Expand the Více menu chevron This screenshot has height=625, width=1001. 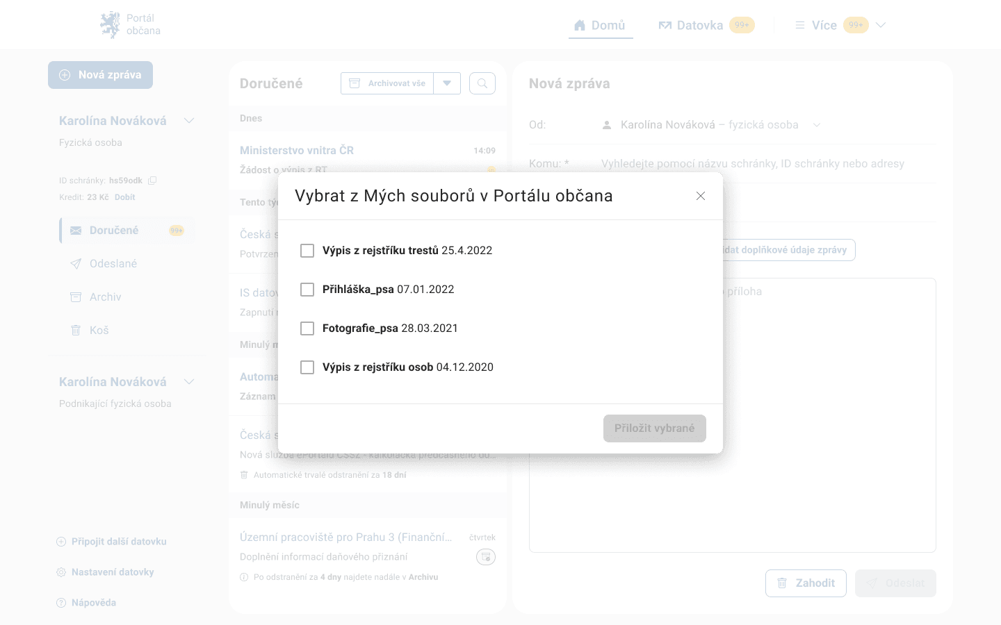881,25
